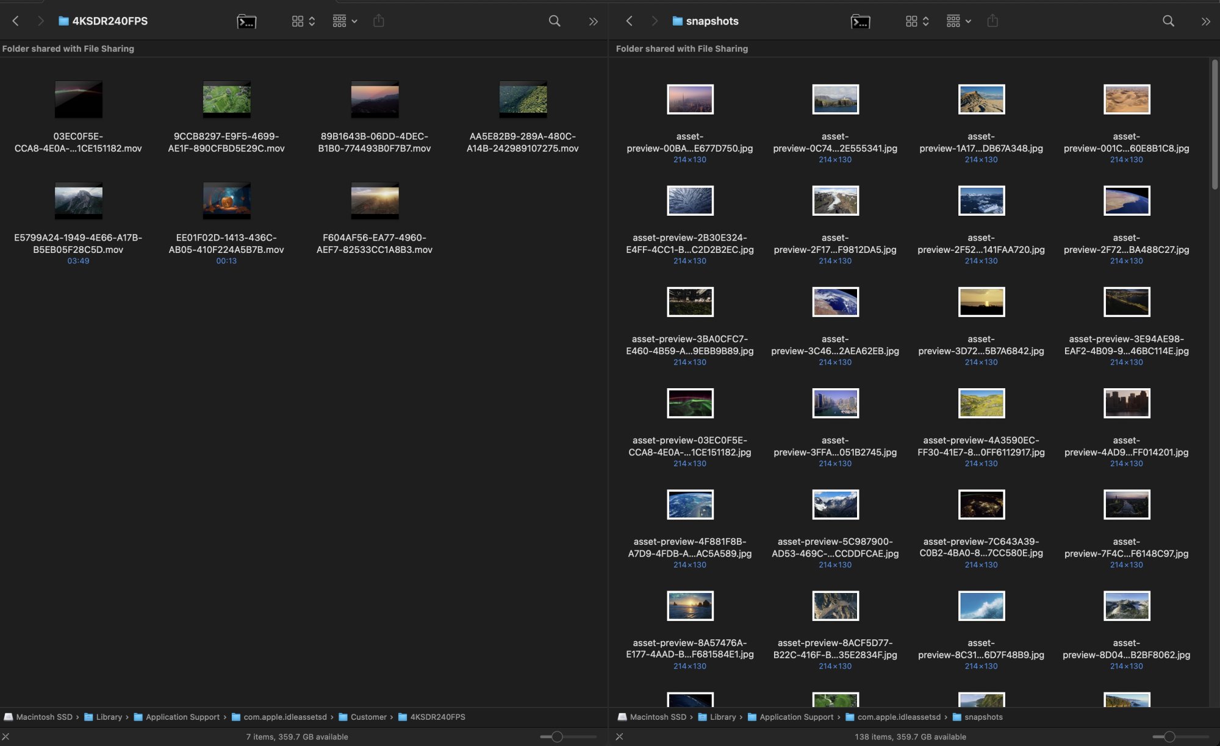The image size is (1220, 746).
Task: Click the share icon in snapshots window
Action: pos(992,21)
